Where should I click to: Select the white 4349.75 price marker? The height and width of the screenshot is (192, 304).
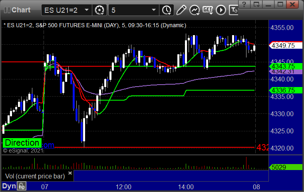coord(286,46)
